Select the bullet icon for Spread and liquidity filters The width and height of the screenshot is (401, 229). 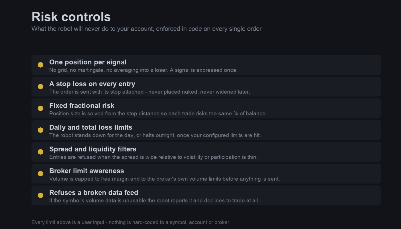click(x=40, y=152)
